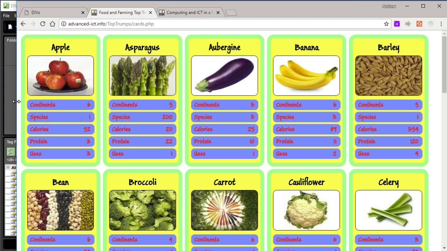Click the Asparagus picture
Viewport: 447px width, 251px height.
(x=142, y=76)
